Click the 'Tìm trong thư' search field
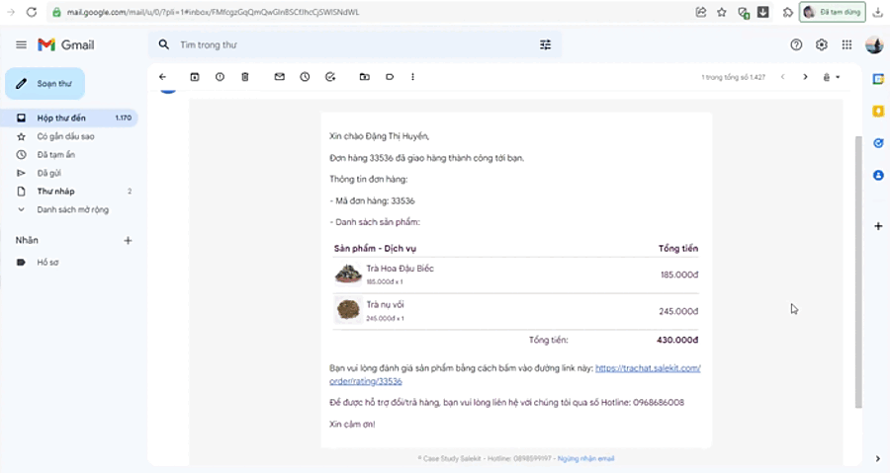 click(x=346, y=44)
